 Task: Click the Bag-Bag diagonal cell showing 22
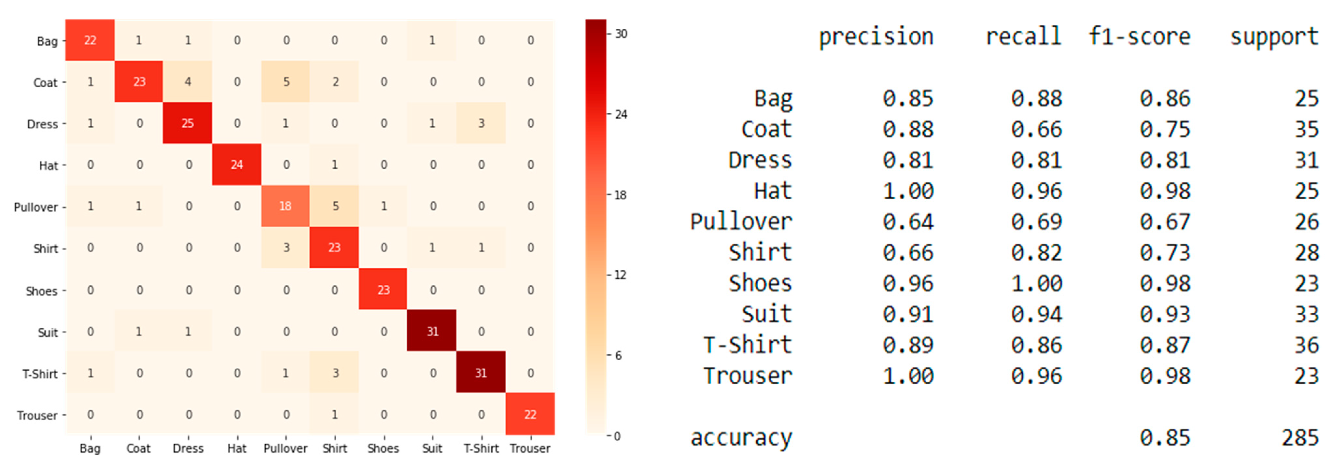pyautogui.click(x=90, y=40)
